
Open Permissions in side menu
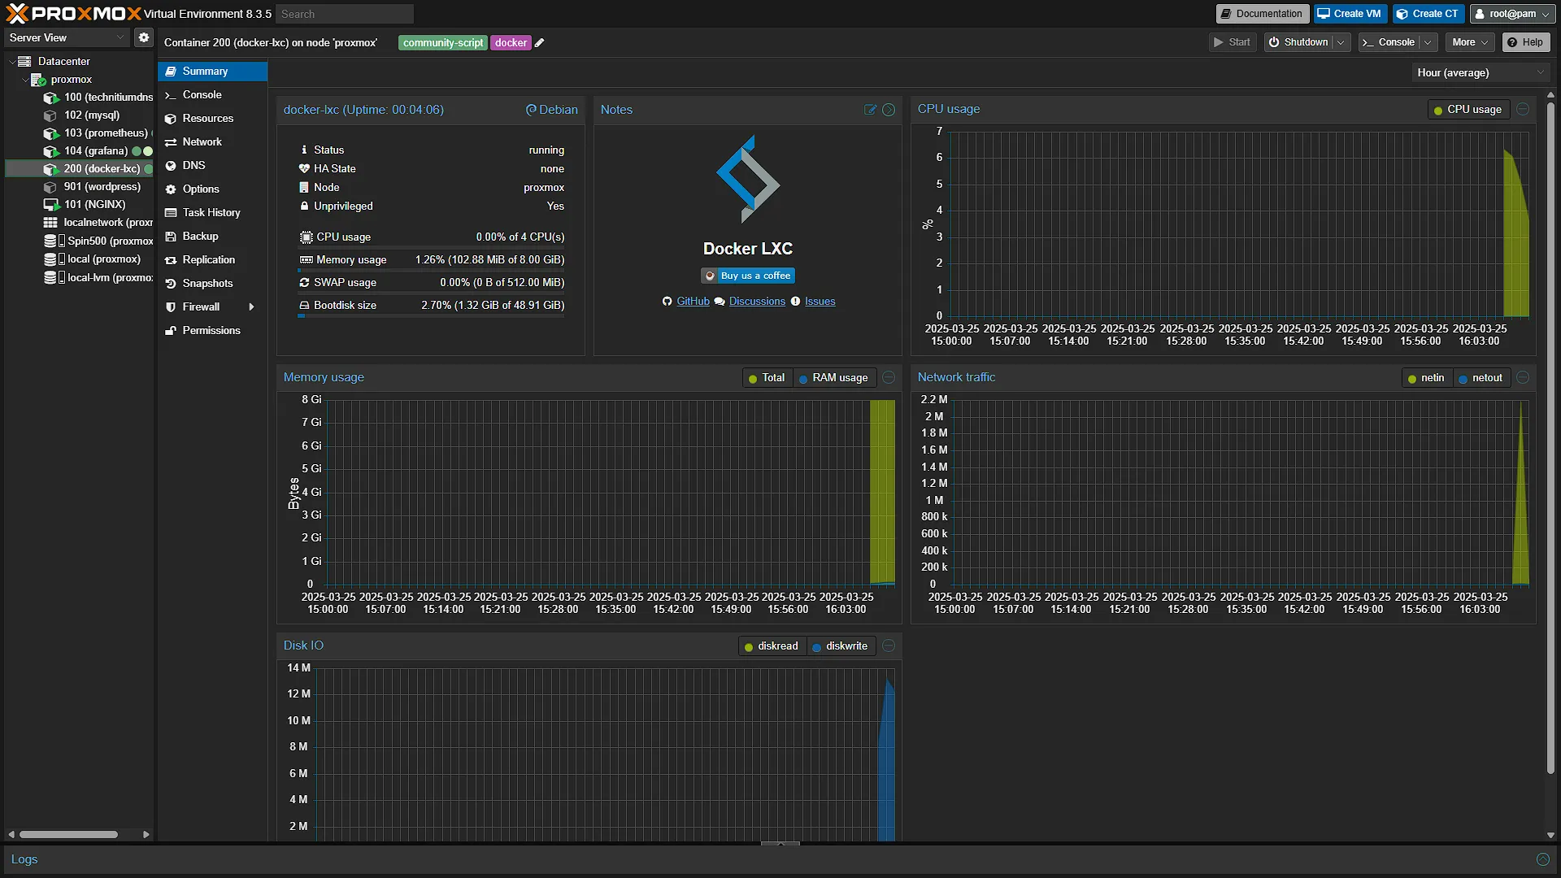(x=212, y=330)
